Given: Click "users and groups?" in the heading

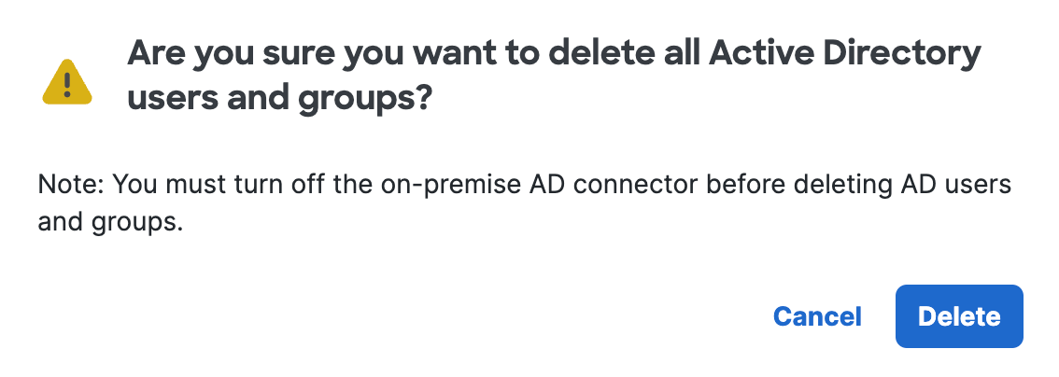Looking at the screenshot, I should (279, 98).
